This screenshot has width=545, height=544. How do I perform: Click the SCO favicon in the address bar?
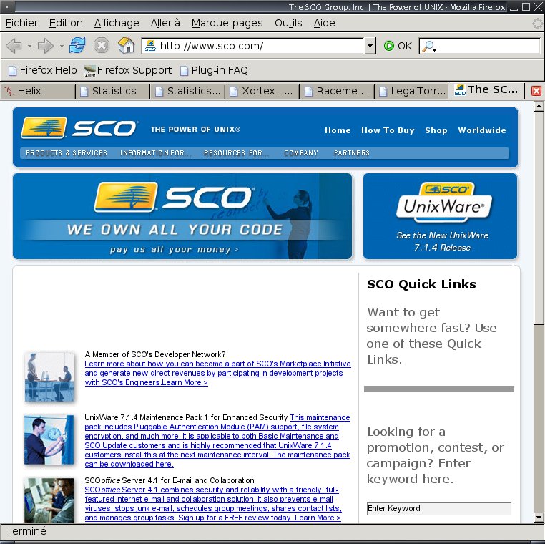pyautogui.click(x=150, y=46)
